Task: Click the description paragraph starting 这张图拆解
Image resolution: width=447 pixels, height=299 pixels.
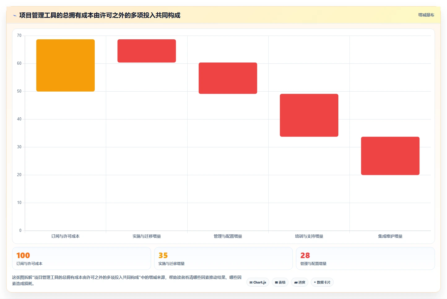Action: coord(127,280)
